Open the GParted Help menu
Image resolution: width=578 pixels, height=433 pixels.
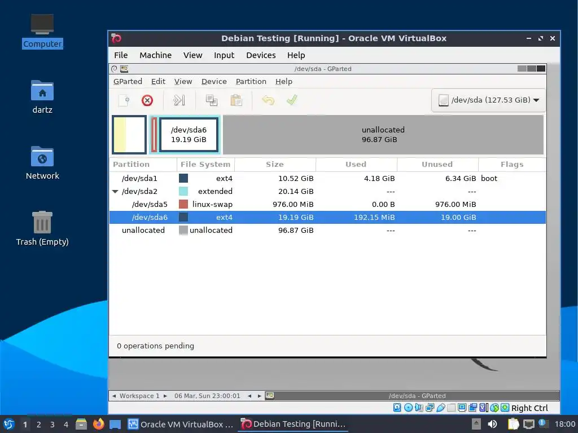point(283,81)
